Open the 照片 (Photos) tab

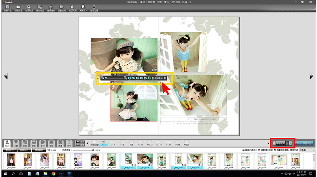point(7,143)
